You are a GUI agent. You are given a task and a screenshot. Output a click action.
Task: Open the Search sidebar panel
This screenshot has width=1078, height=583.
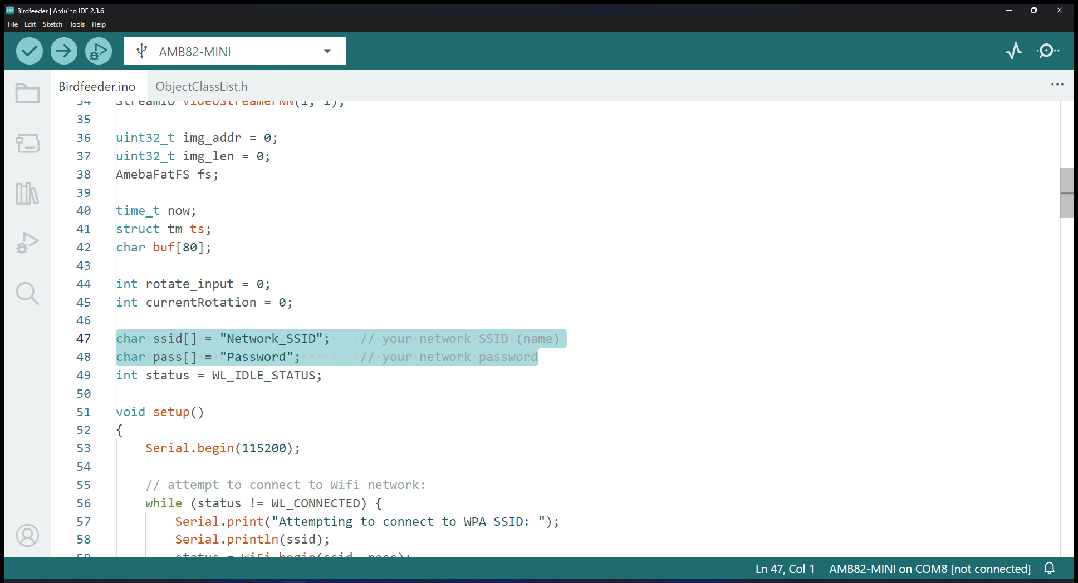click(27, 293)
